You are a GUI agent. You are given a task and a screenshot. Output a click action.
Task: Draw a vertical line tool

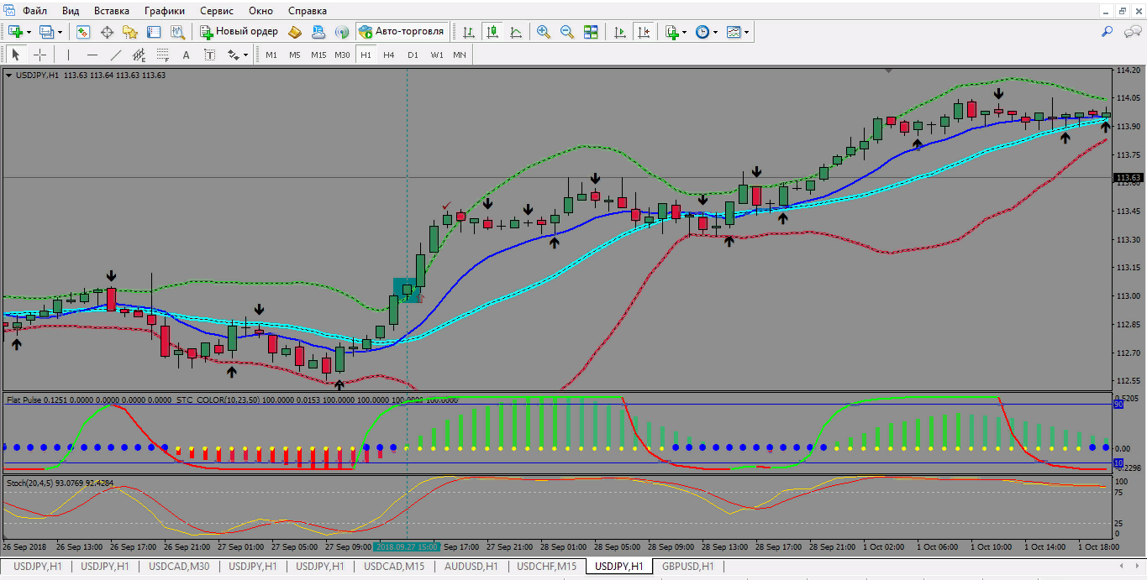pos(68,55)
